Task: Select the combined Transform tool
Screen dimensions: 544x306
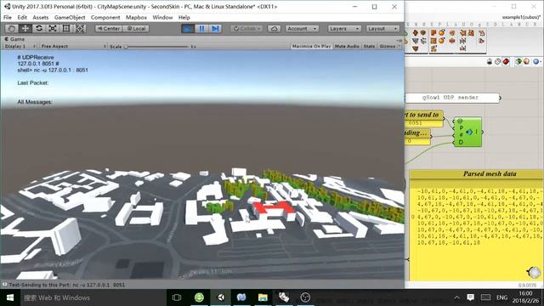Action: (x=80, y=28)
